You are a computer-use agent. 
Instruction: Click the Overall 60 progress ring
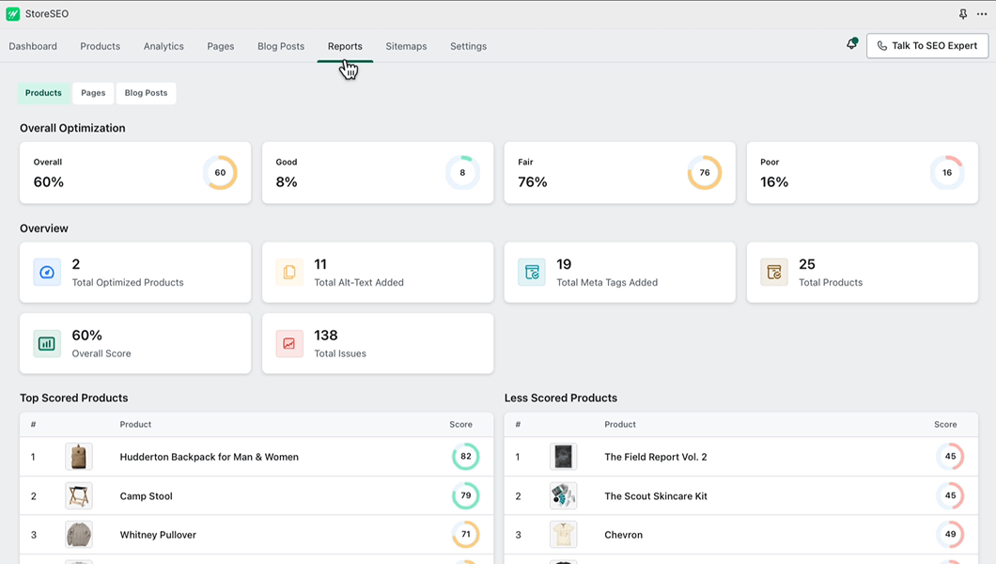pyautogui.click(x=220, y=173)
